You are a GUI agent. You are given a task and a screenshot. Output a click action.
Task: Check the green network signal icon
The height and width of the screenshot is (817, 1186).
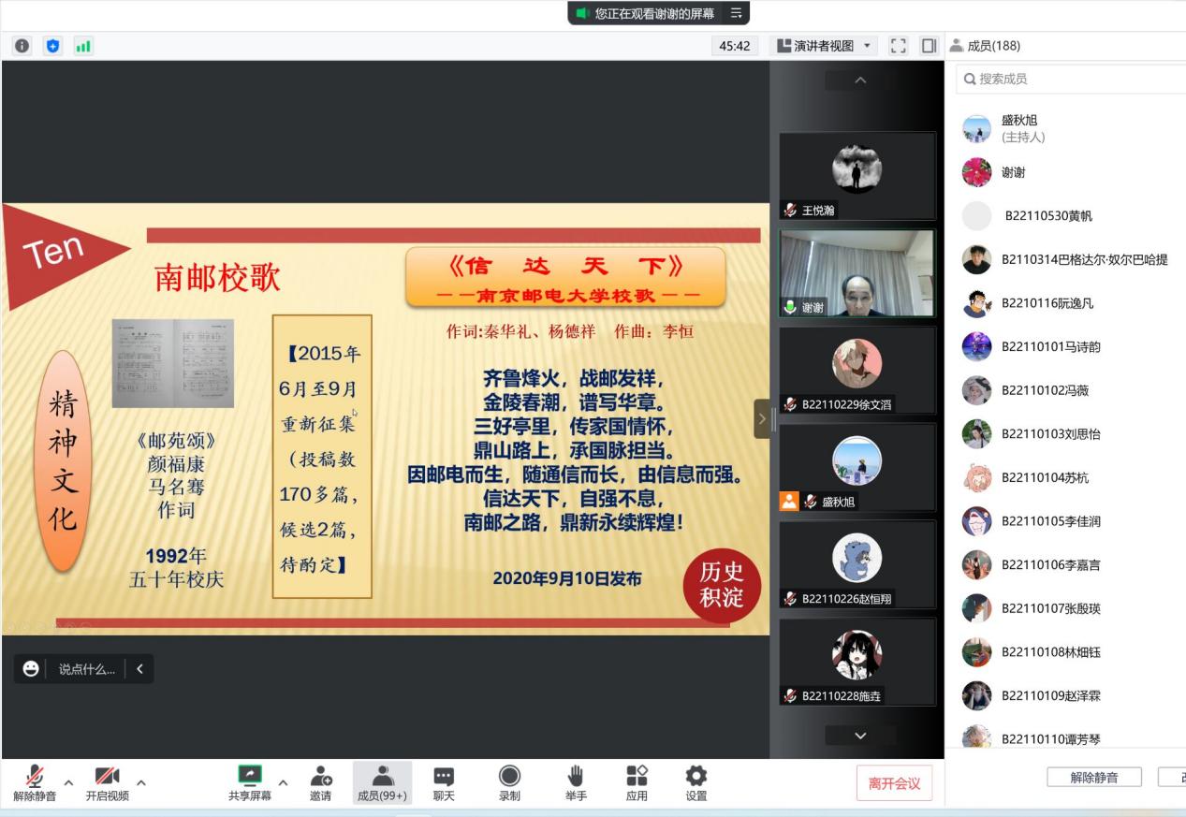[x=83, y=46]
